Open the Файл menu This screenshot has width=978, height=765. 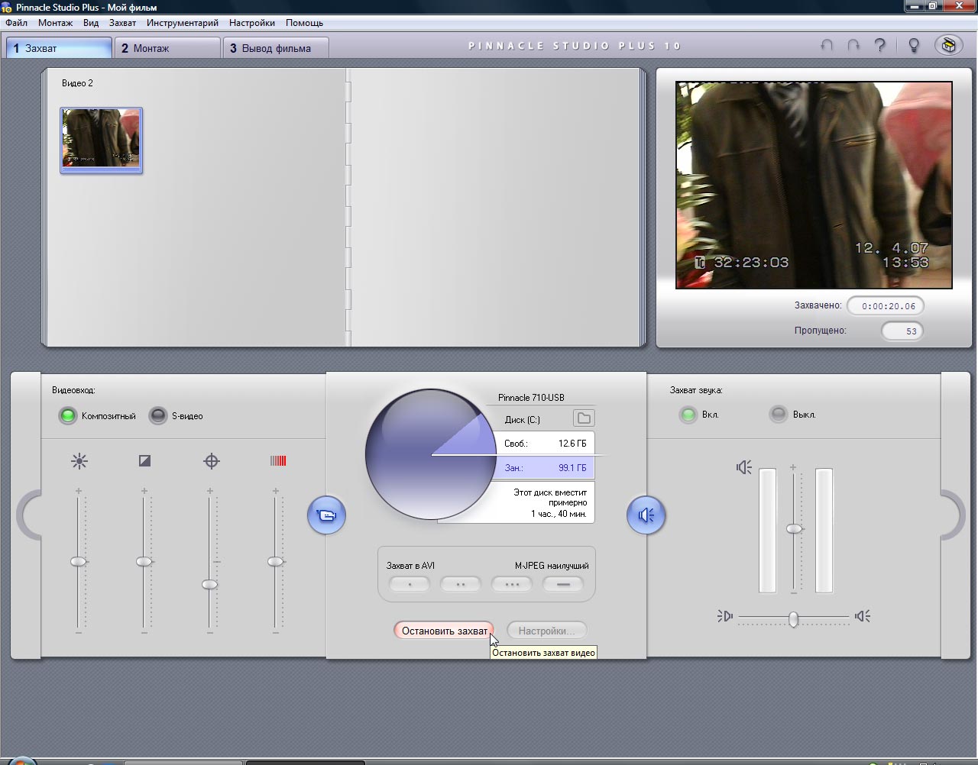16,23
